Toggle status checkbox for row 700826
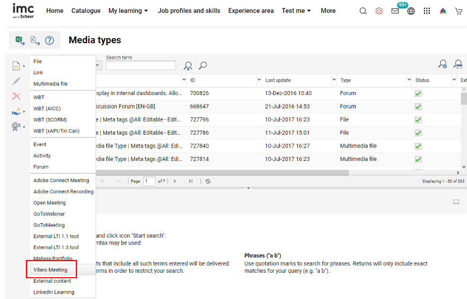 418,94
